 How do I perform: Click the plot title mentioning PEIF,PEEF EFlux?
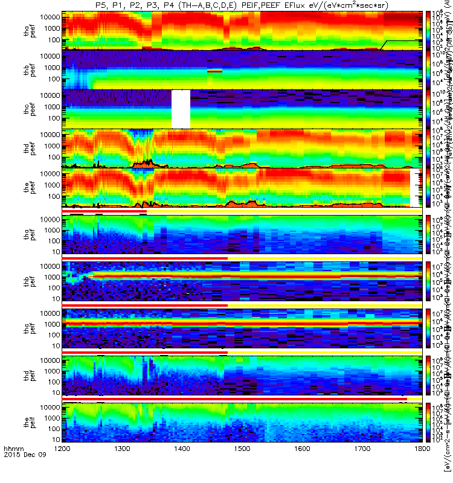(242, 5)
